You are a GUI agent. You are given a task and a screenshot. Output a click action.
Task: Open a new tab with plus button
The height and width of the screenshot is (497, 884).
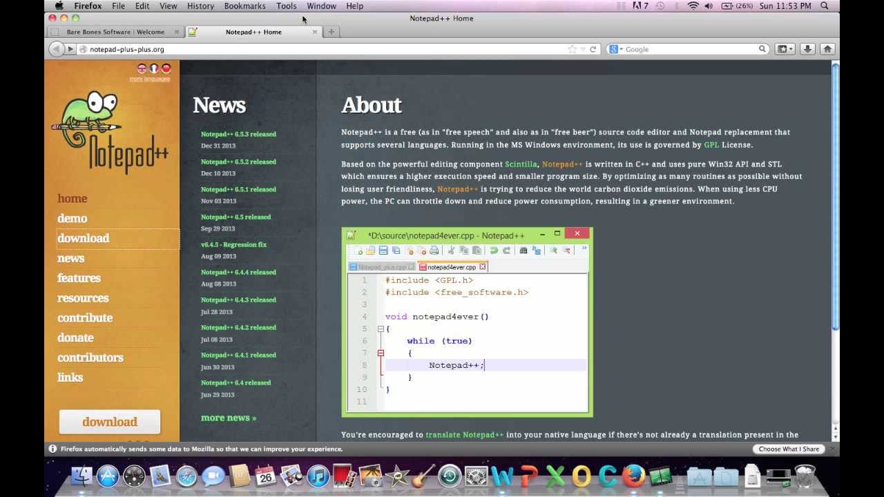(331, 32)
